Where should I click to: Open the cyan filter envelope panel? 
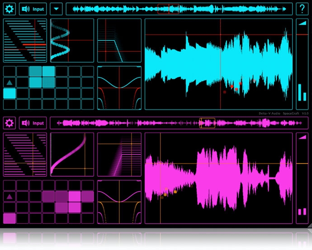tap(119, 41)
